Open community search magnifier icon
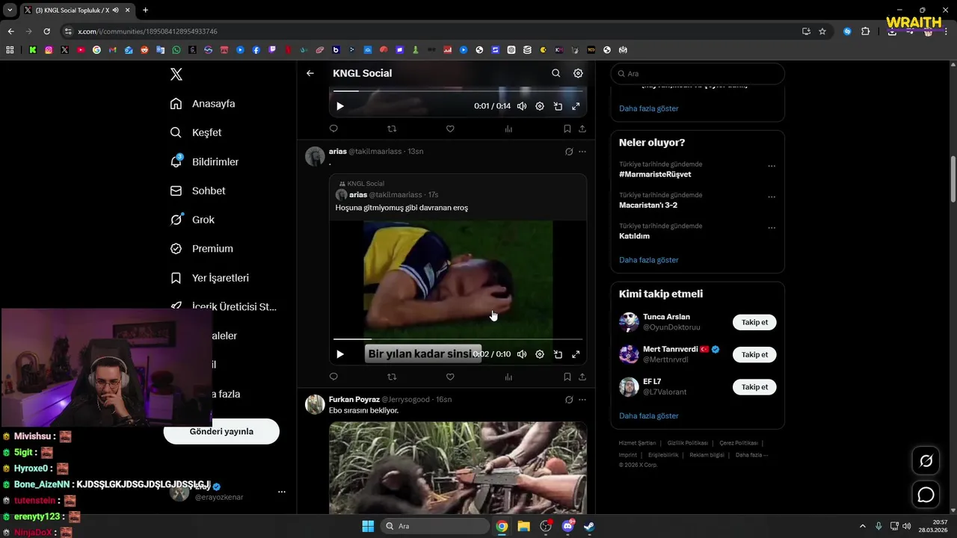The width and height of the screenshot is (957, 538). pos(556,73)
